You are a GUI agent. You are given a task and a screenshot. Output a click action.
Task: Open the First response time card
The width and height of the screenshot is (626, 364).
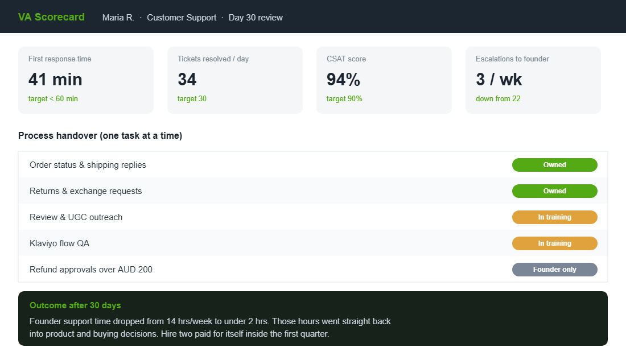(86, 80)
